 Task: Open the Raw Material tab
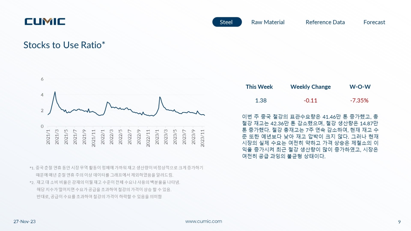268,22
